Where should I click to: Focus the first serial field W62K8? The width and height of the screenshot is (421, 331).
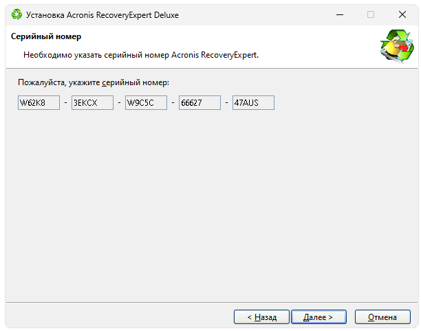click(39, 102)
